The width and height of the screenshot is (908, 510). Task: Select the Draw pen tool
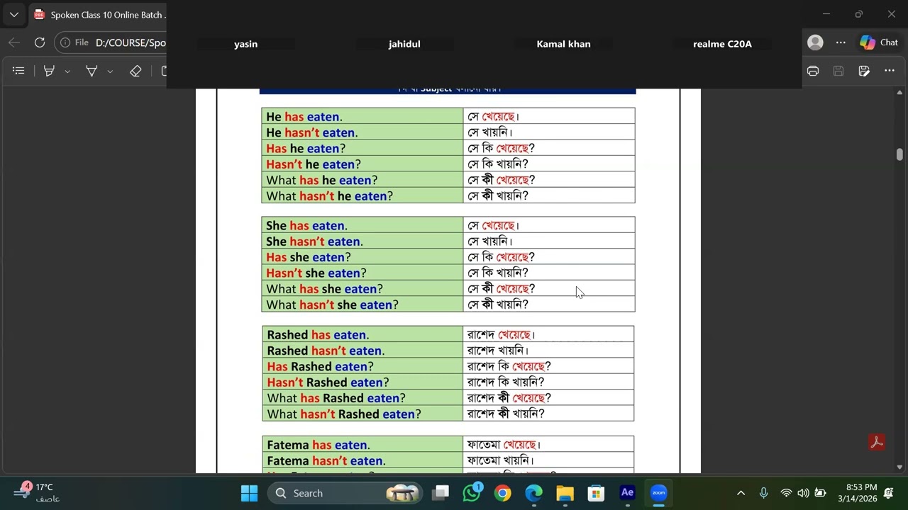click(x=92, y=71)
